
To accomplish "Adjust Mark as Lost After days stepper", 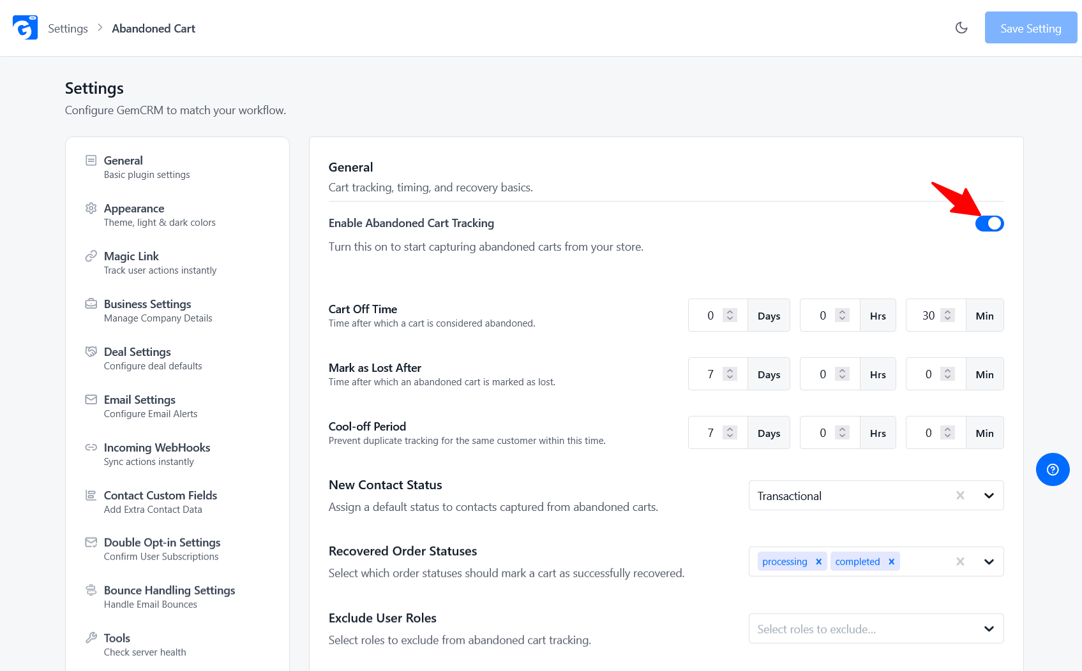I will 730,374.
